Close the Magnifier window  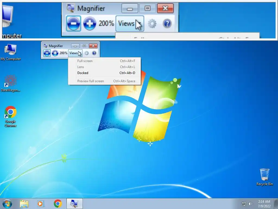[x=93, y=46]
